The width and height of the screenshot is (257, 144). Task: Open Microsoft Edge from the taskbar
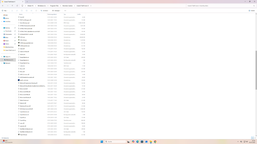137,142
